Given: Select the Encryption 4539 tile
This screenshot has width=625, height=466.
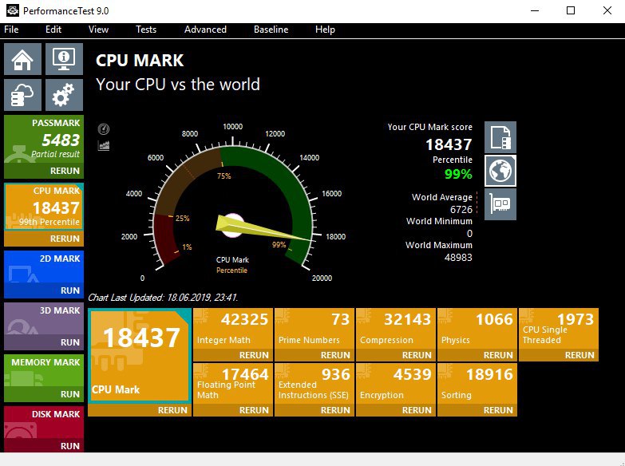Looking at the screenshot, I should pyautogui.click(x=396, y=384).
